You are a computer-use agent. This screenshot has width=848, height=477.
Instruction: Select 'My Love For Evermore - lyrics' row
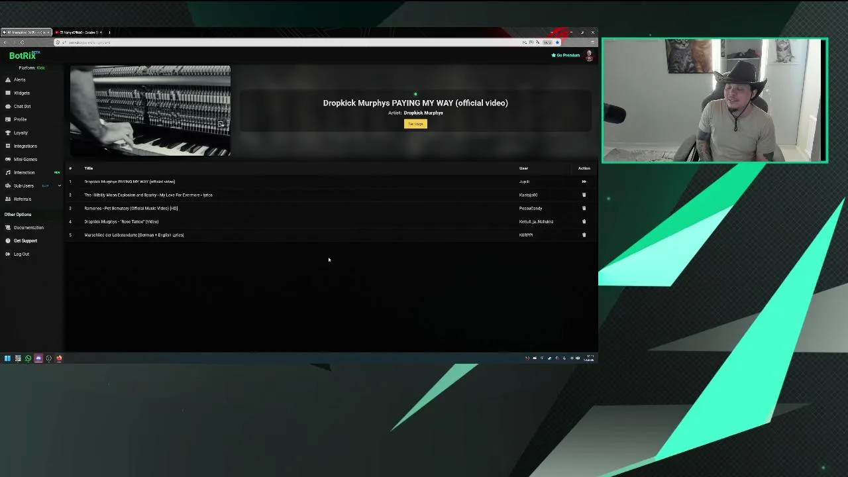click(x=330, y=195)
